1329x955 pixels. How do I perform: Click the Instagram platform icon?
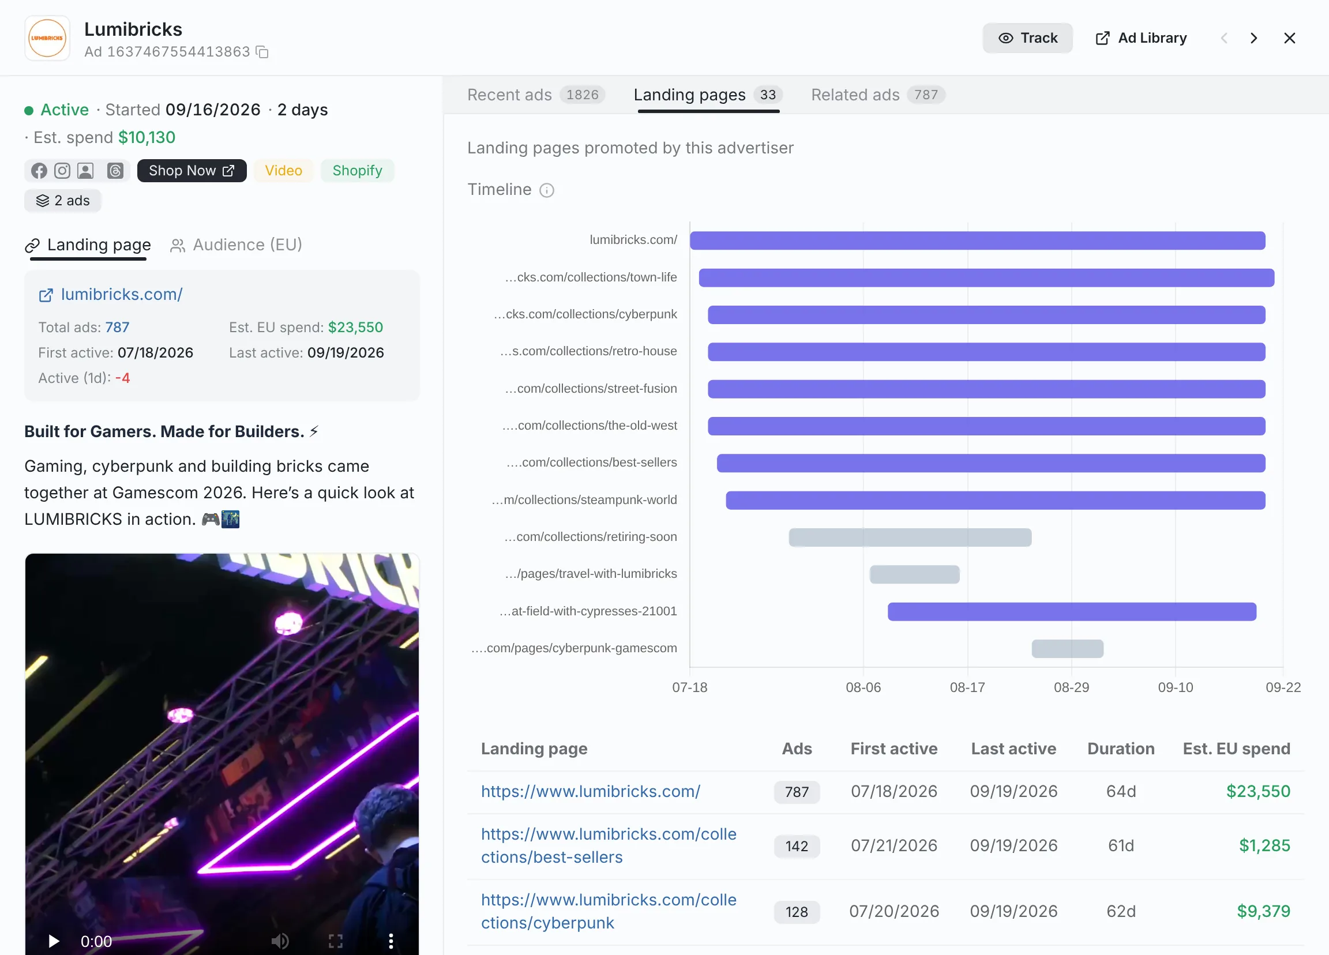[x=62, y=171]
